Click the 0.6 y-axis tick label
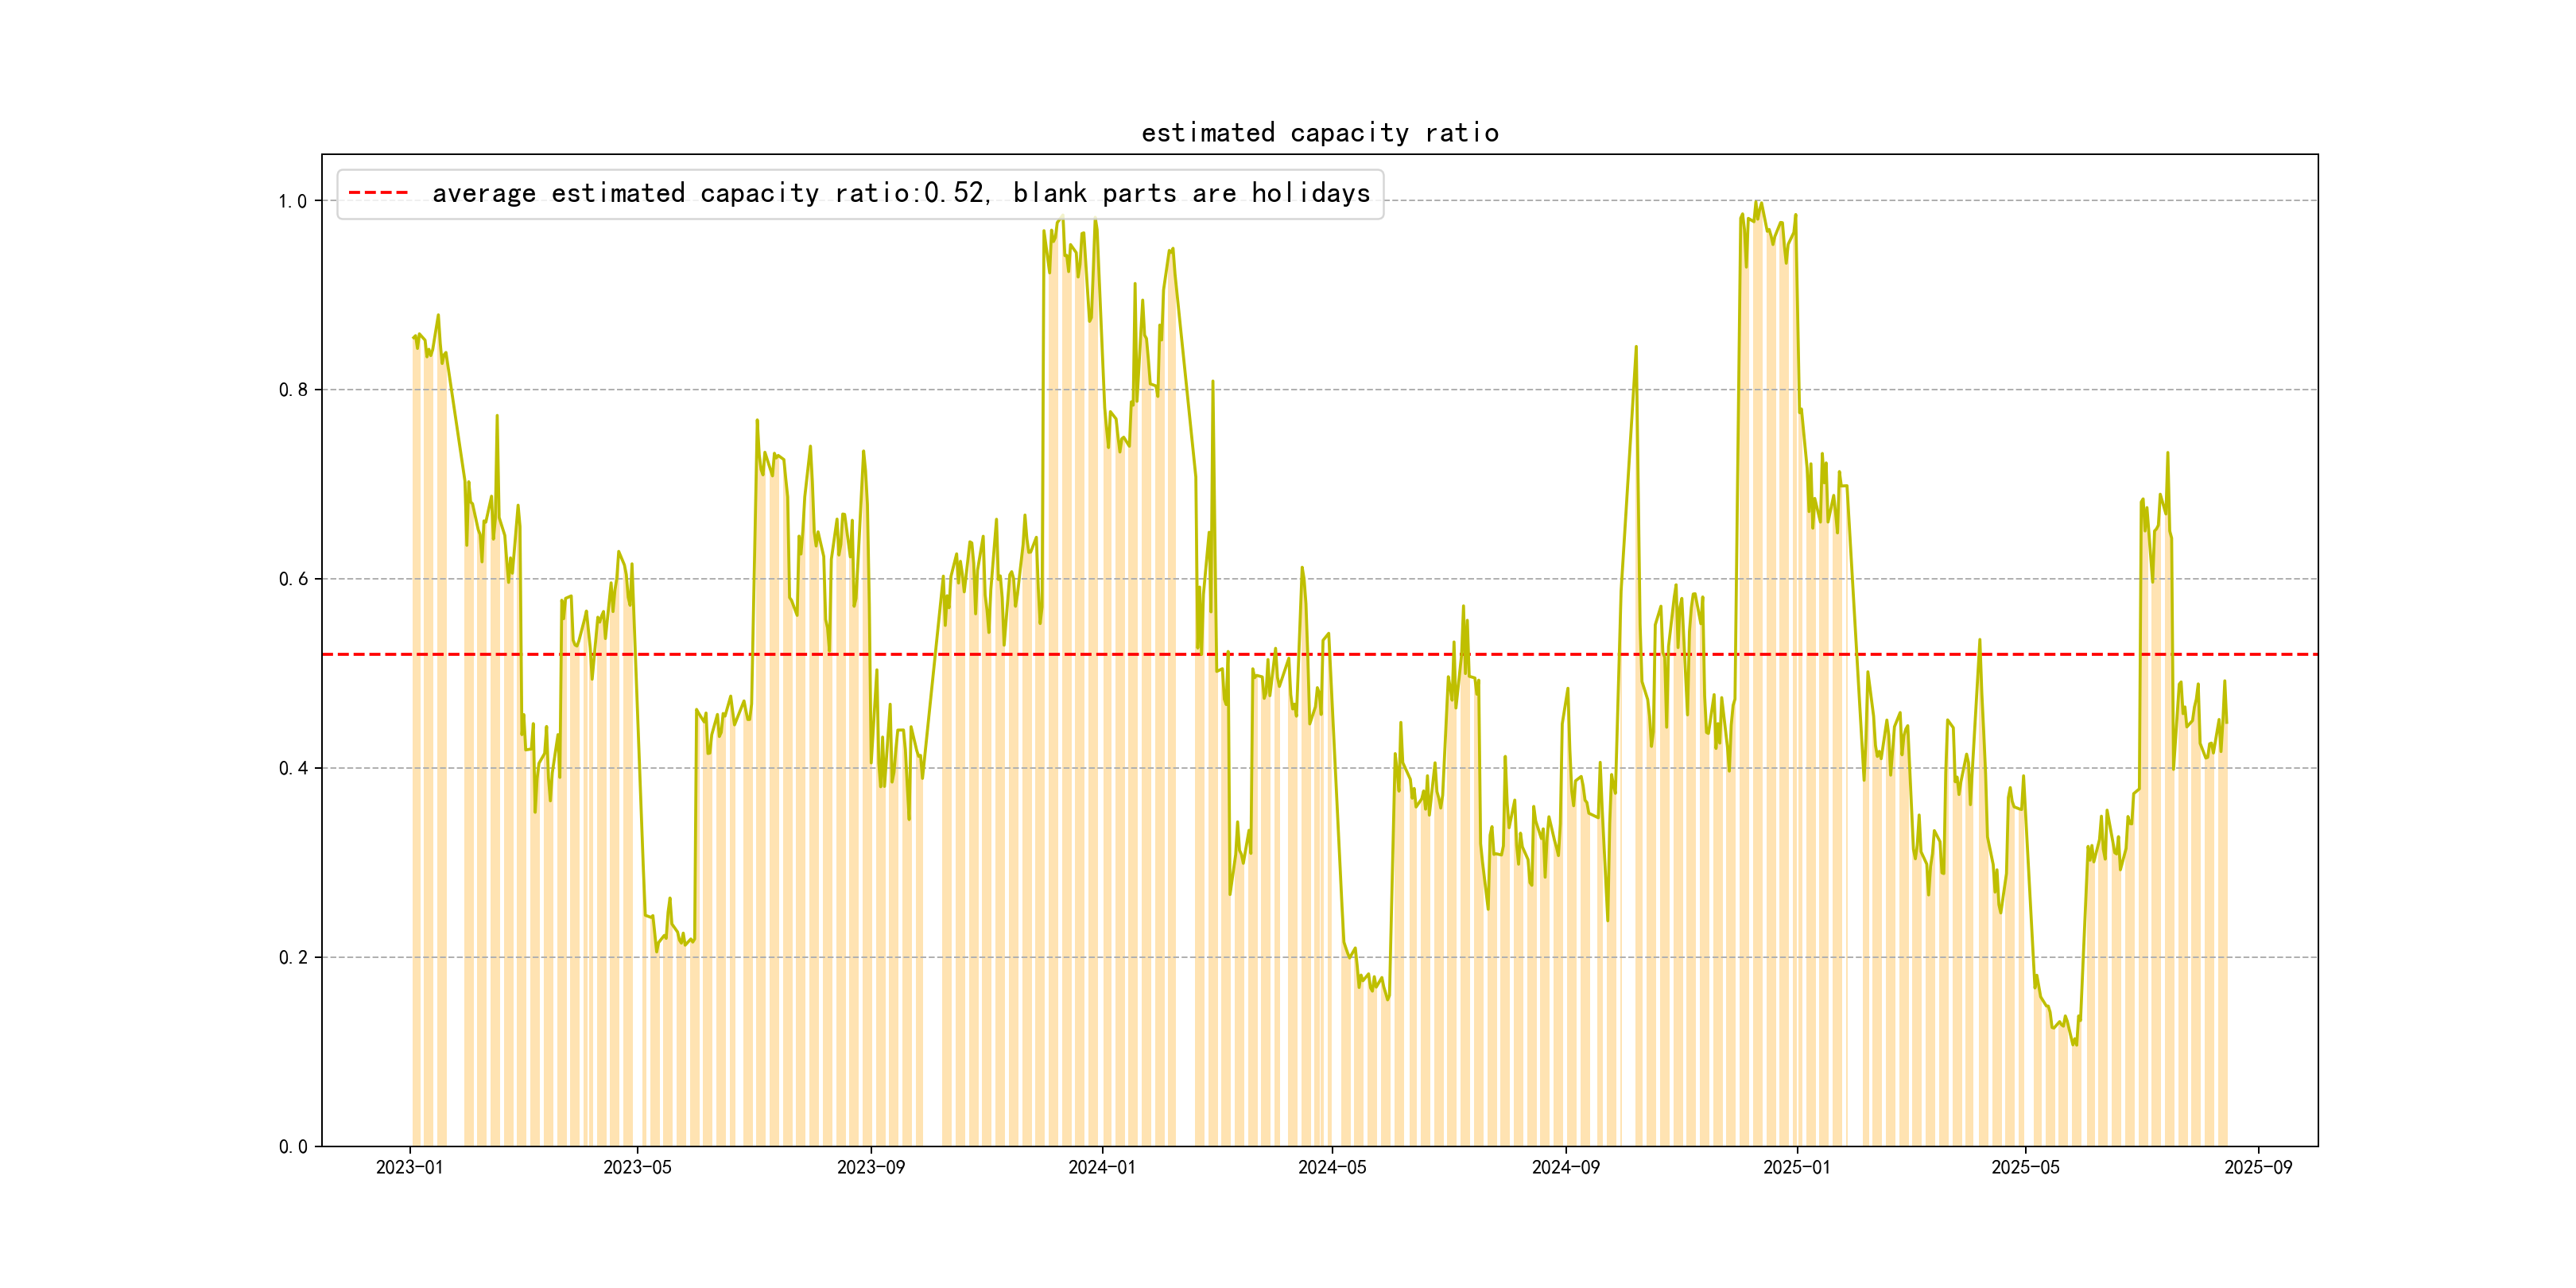 click(292, 579)
